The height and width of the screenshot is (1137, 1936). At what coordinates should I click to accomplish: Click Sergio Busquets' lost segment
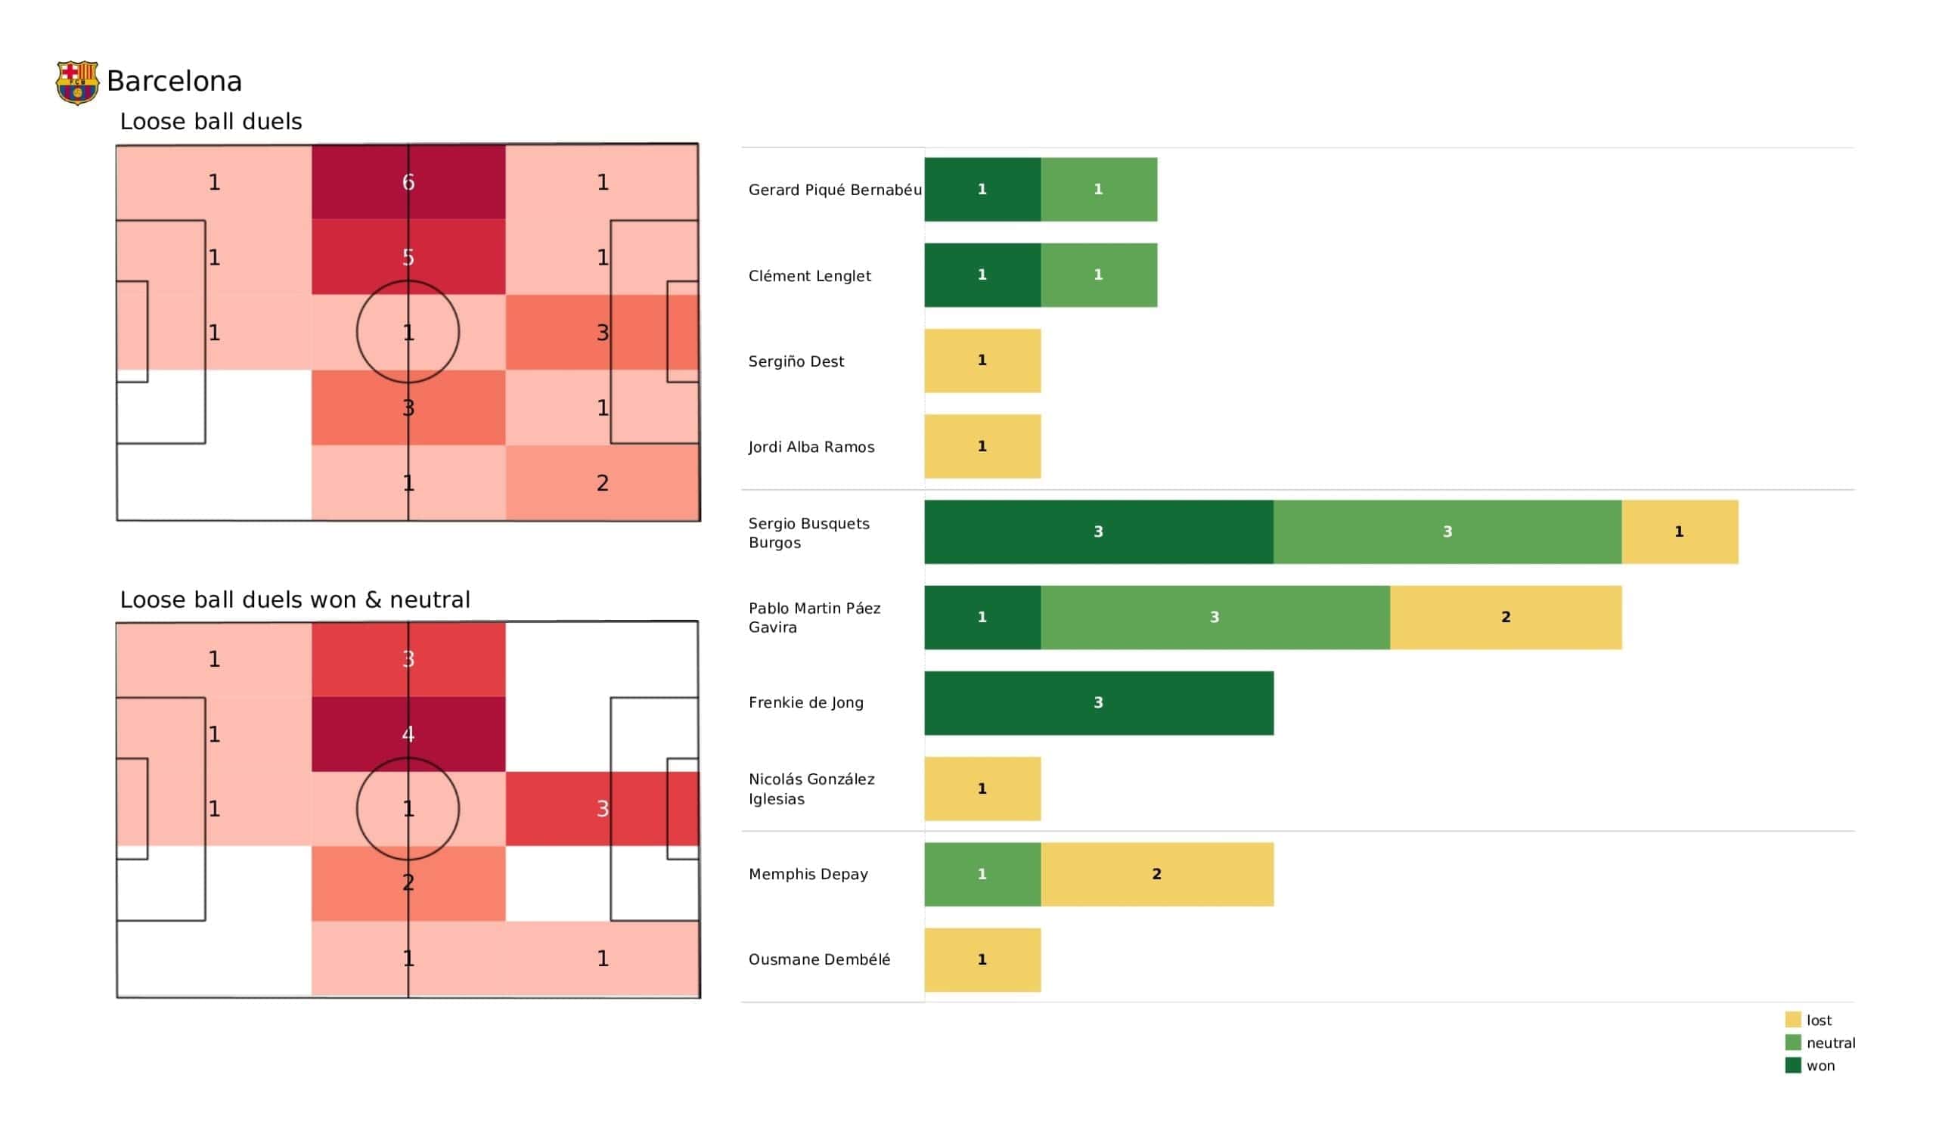[x=1680, y=531]
